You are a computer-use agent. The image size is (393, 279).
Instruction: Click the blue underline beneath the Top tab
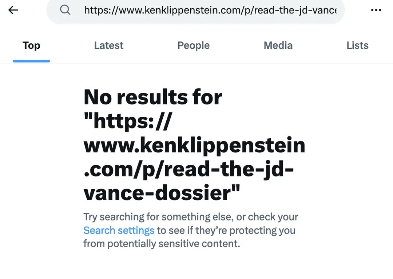[31, 61]
